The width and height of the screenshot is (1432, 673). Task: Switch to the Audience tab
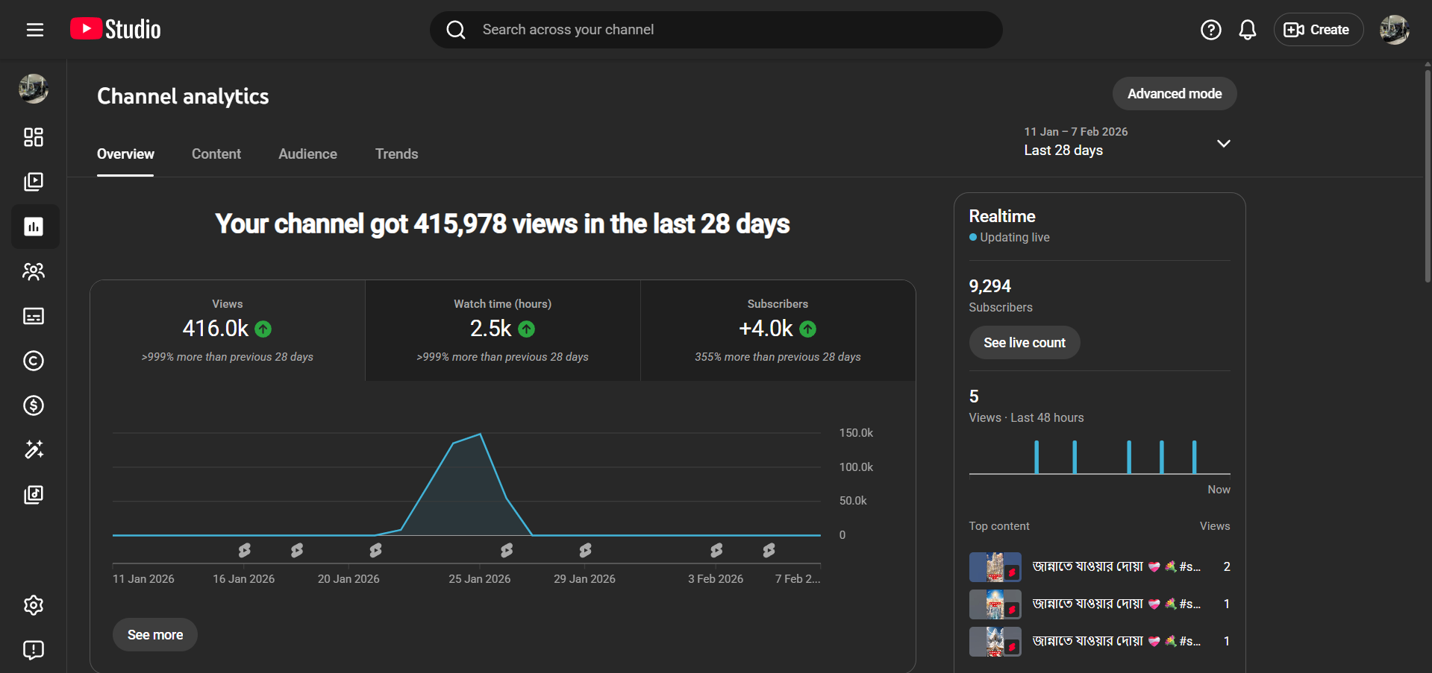pos(307,154)
